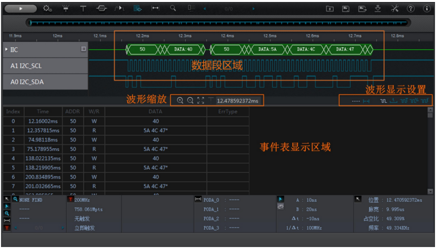The width and height of the screenshot is (437, 250).
Task: Click the download arrow icon
Action: pyautogui.click(x=378, y=9)
